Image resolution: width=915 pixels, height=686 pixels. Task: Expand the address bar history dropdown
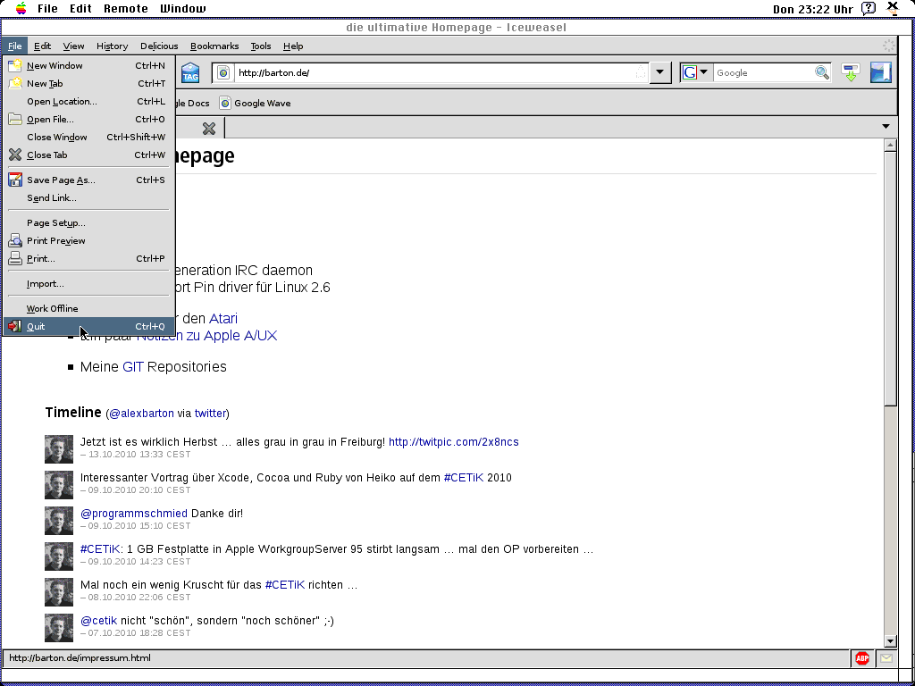click(660, 73)
